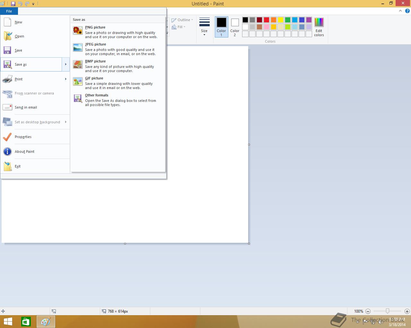The image size is (411, 328).
Task: Click the Paint palette taskbar icon
Action: [x=46, y=322]
